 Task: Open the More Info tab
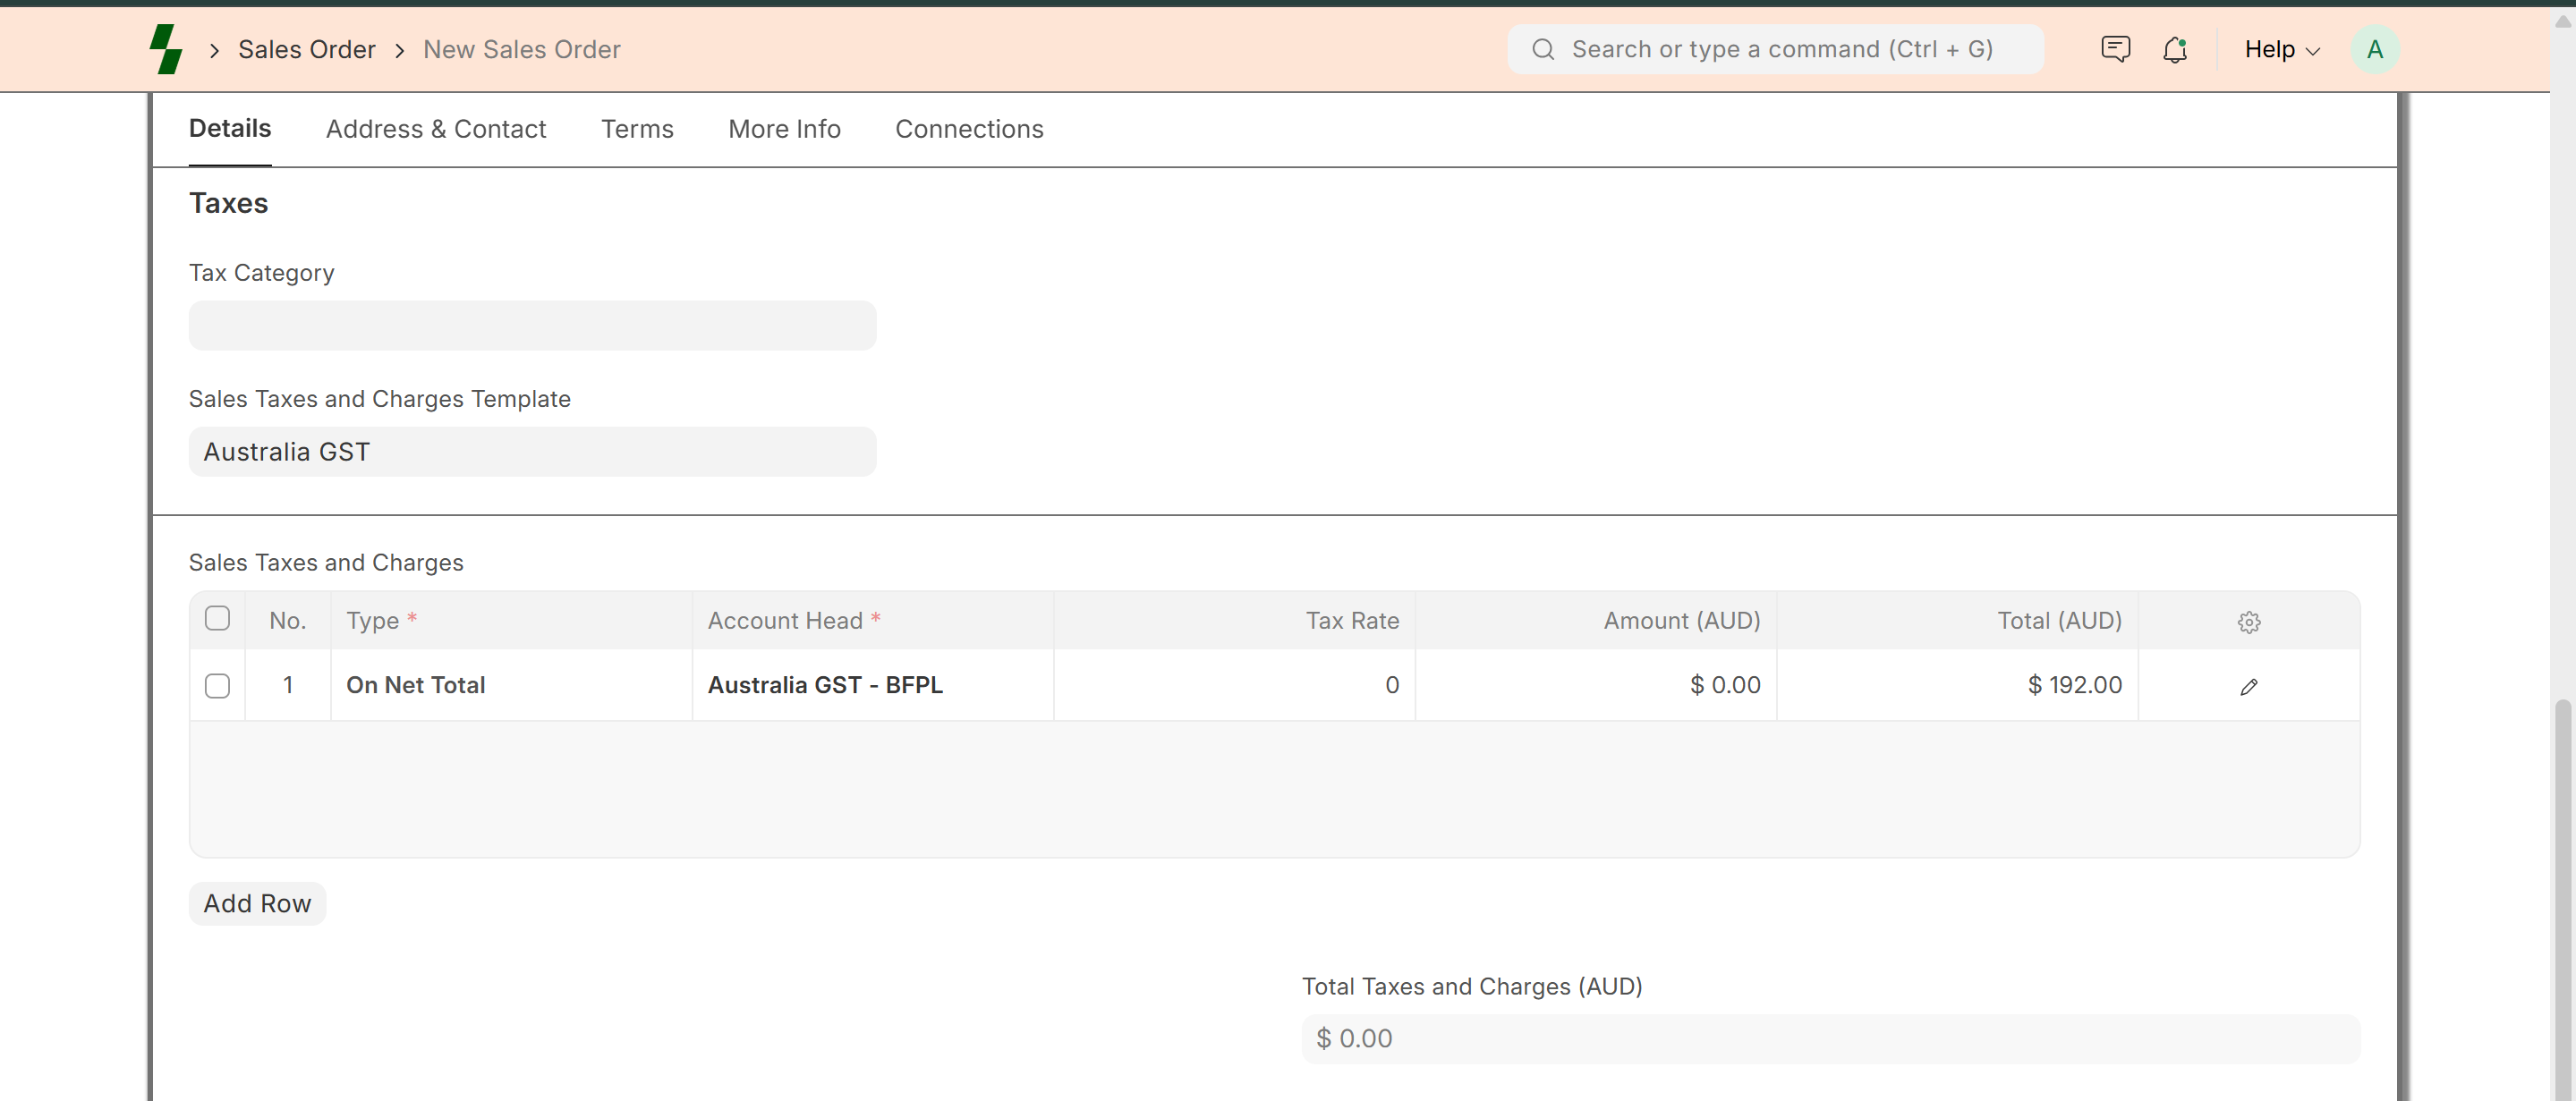(784, 129)
